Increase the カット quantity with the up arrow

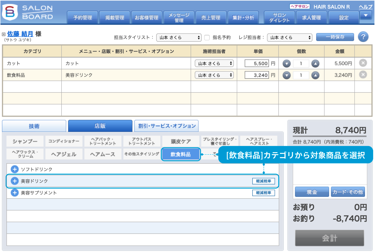point(315,64)
